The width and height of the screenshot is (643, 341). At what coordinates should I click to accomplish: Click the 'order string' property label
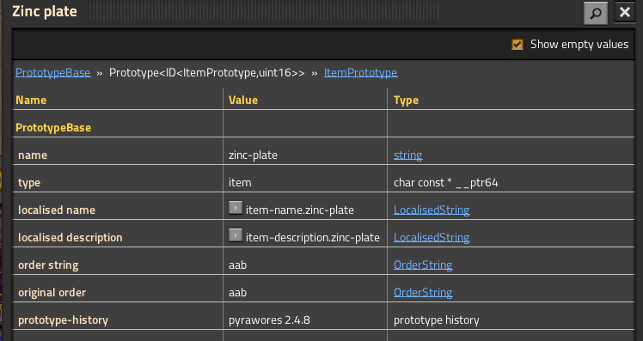tap(48, 265)
